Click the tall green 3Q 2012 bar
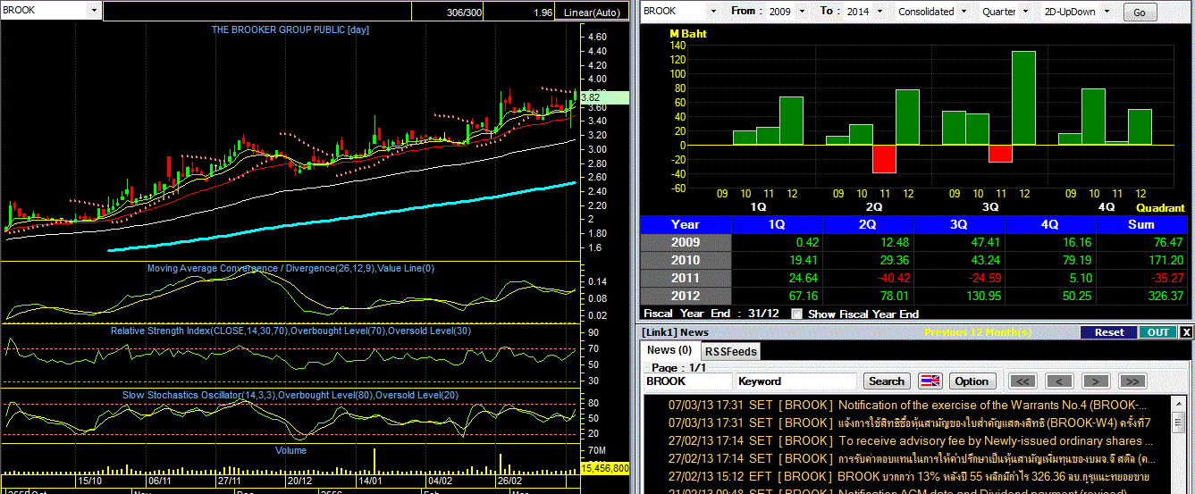Image resolution: width=1195 pixels, height=494 pixels. click(x=1023, y=98)
